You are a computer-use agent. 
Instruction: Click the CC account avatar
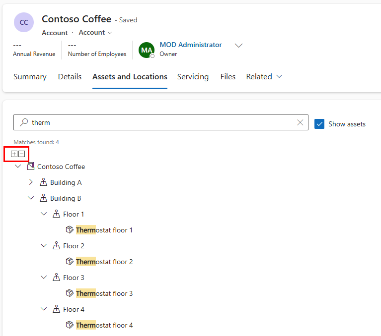tap(24, 22)
